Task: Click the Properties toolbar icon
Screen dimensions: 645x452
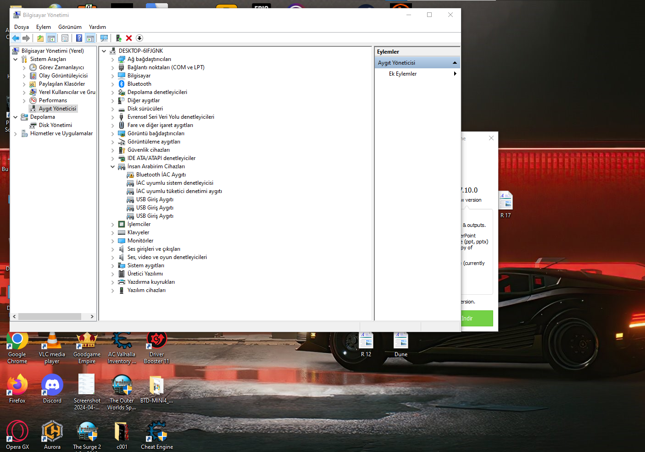Action: [x=65, y=38]
